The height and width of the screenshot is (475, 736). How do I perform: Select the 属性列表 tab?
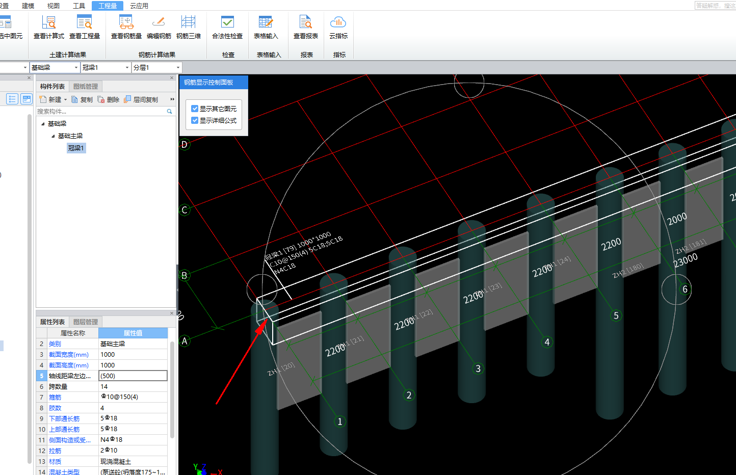[52, 322]
